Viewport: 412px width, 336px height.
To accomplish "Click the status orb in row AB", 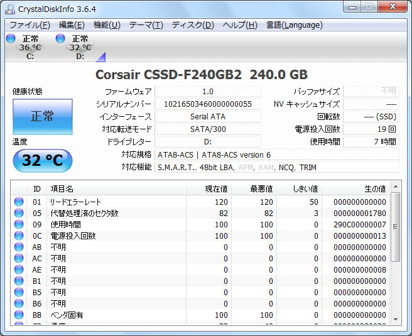I will [19, 247].
